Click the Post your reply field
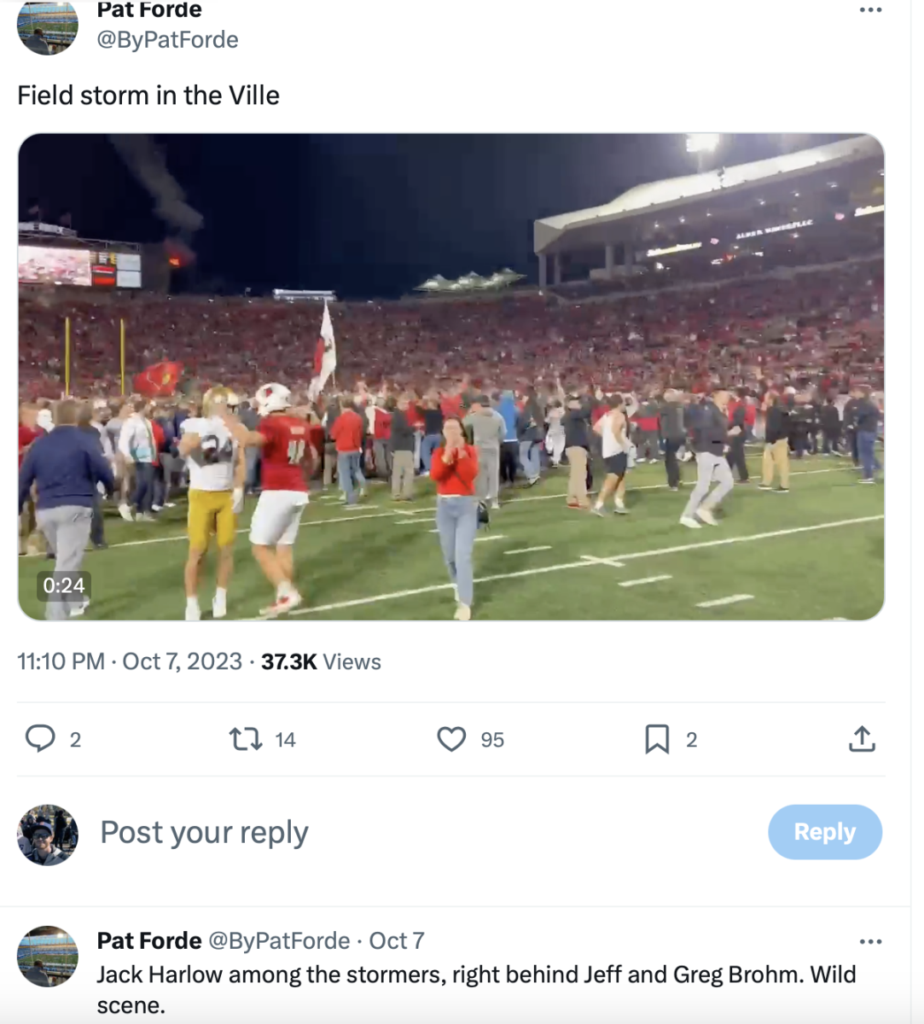The height and width of the screenshot is (1024, 924). (203, 832)
